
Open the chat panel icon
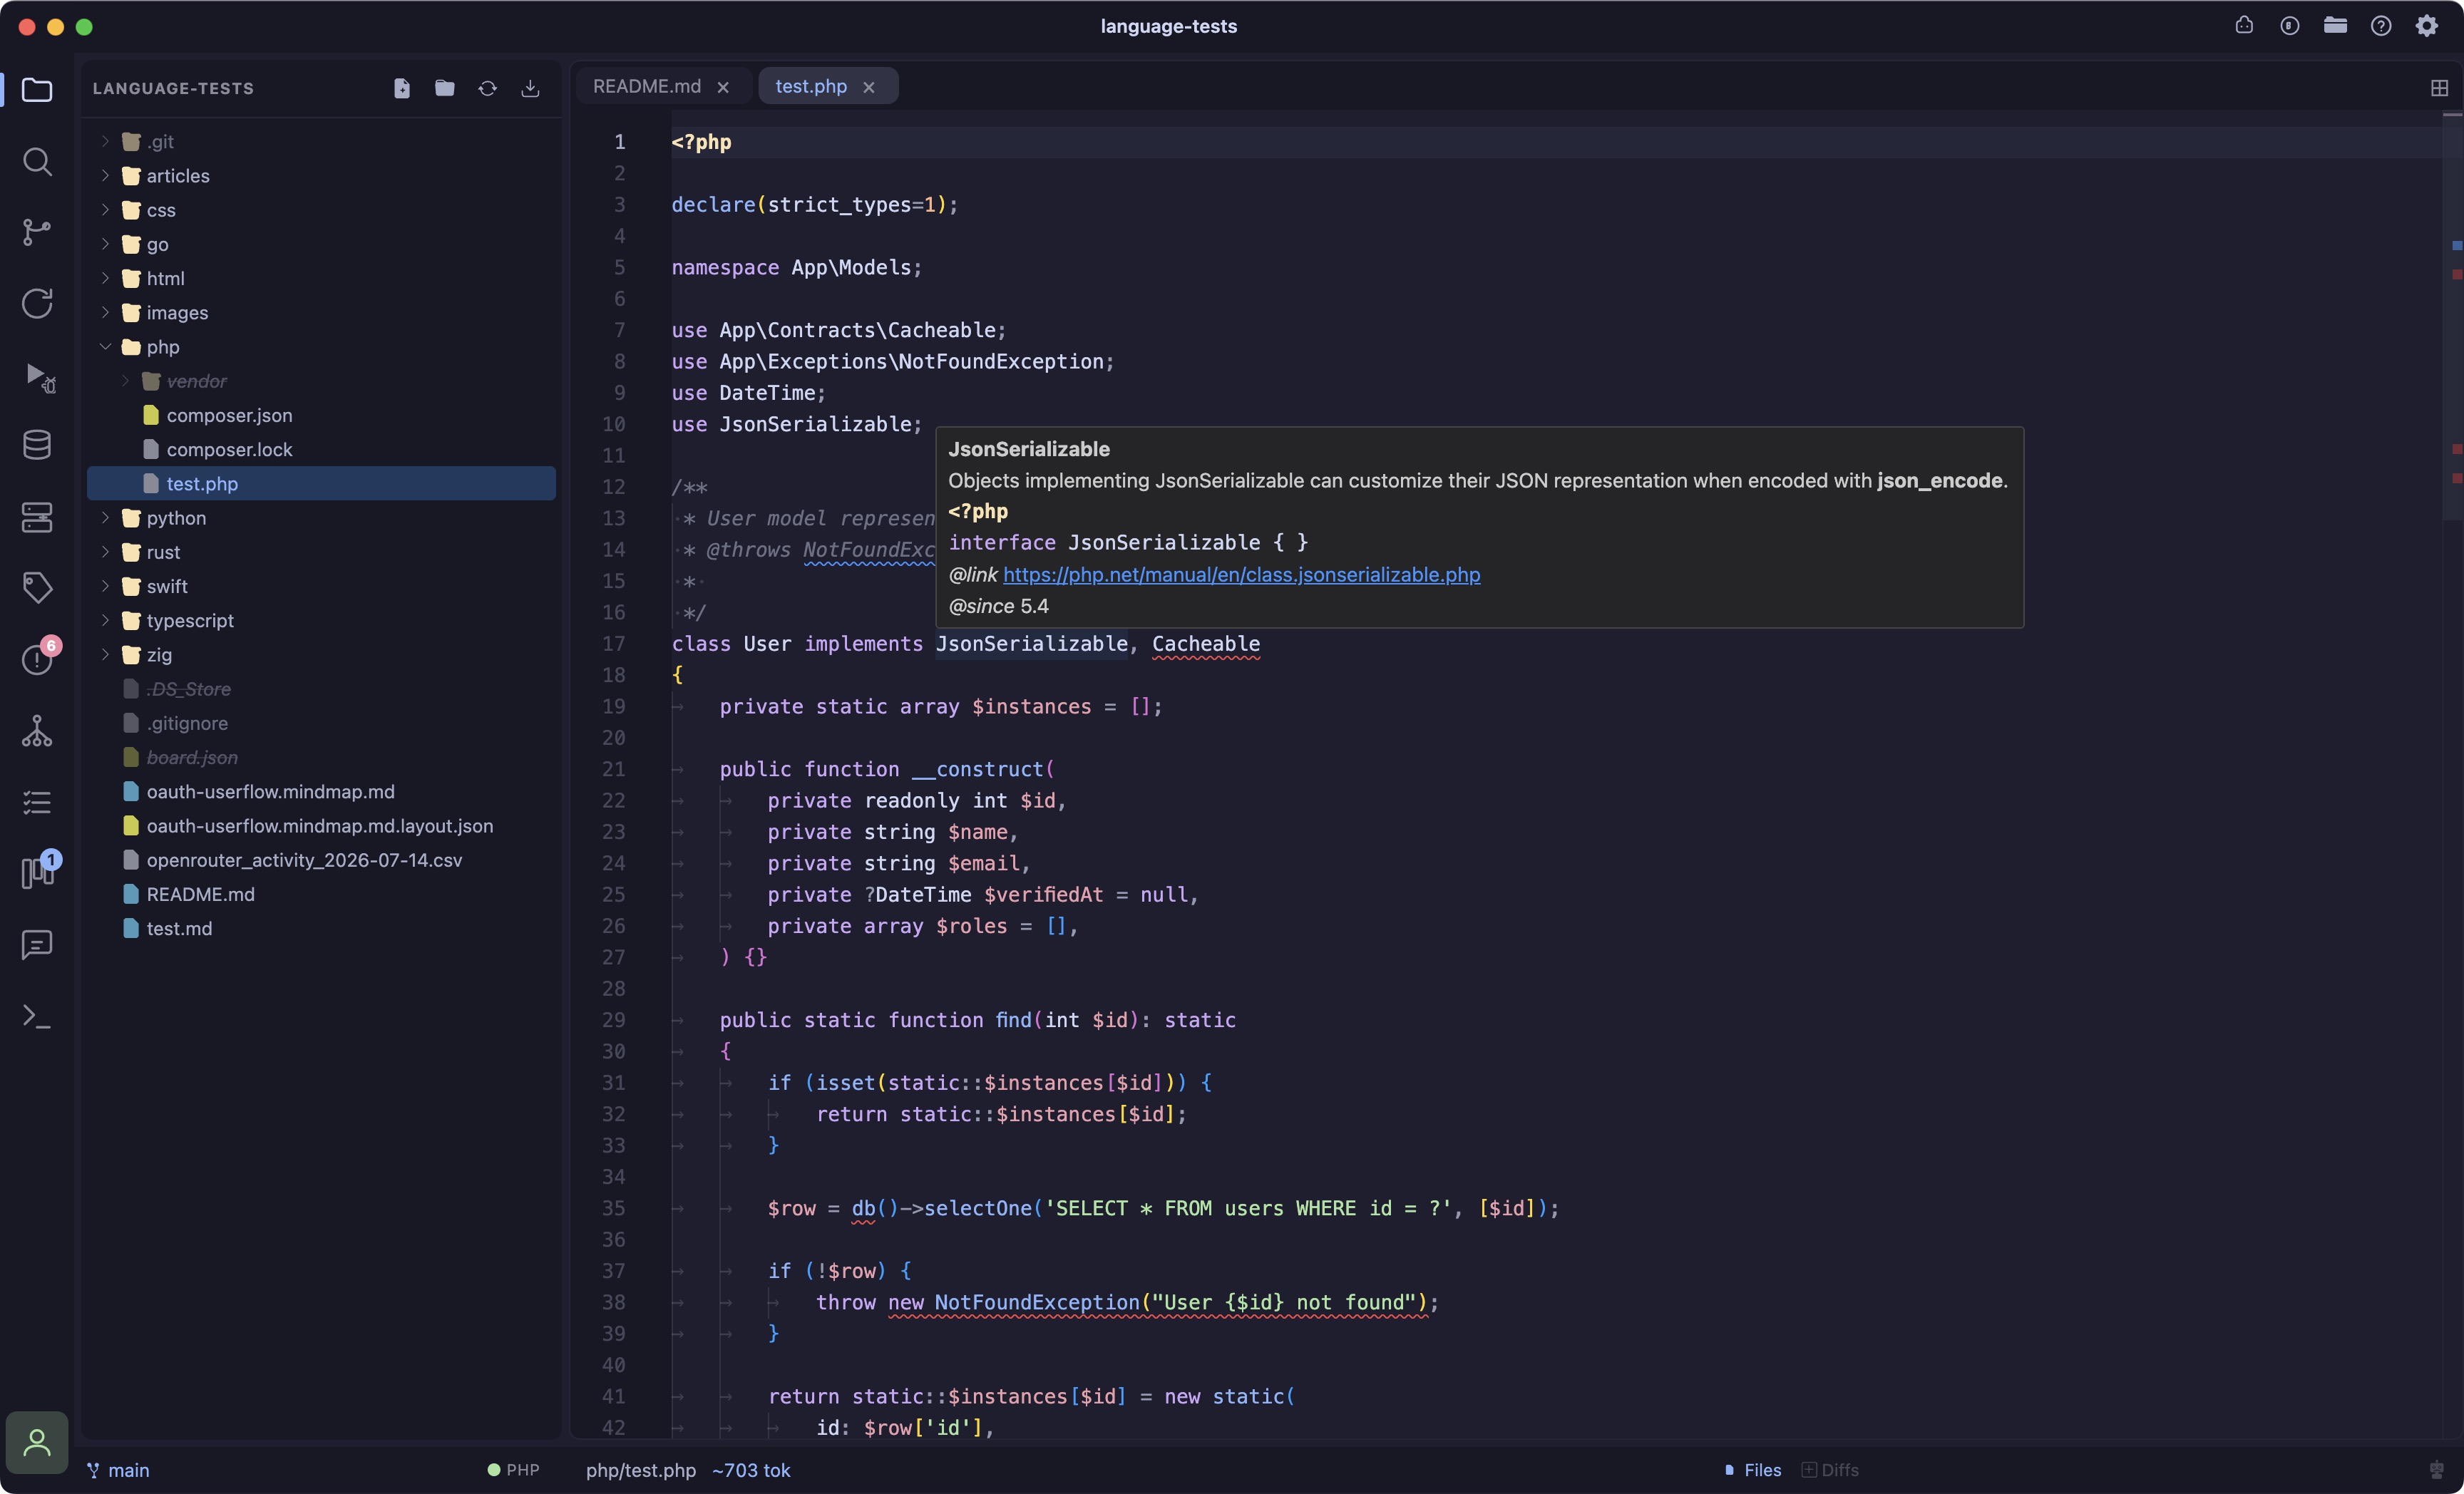pyautogui.click(x=37, y=944)
